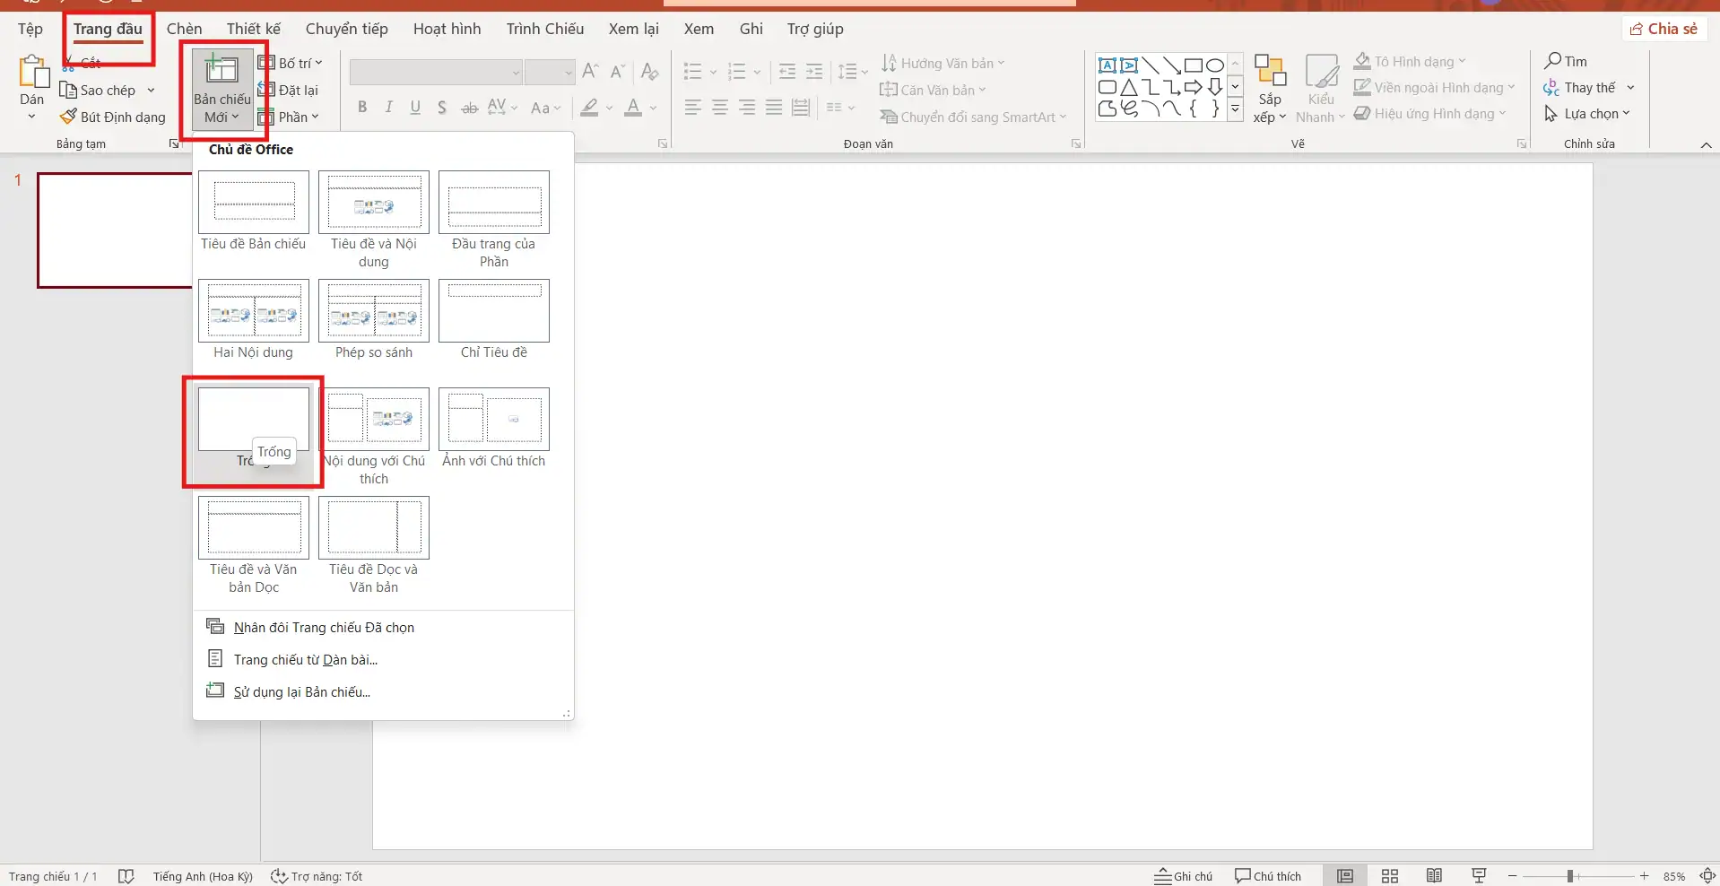Click the Chia sẻ button
This screenshot has width=1720, height=886.
tap(1664, 28)
